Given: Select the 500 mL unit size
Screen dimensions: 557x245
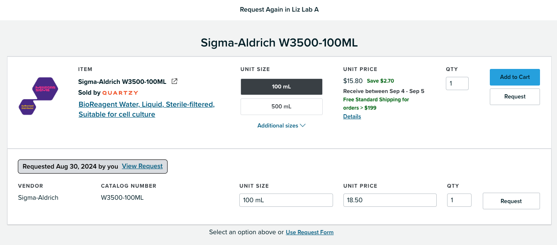Looking at the screenshot, I should tap(282, 107).
